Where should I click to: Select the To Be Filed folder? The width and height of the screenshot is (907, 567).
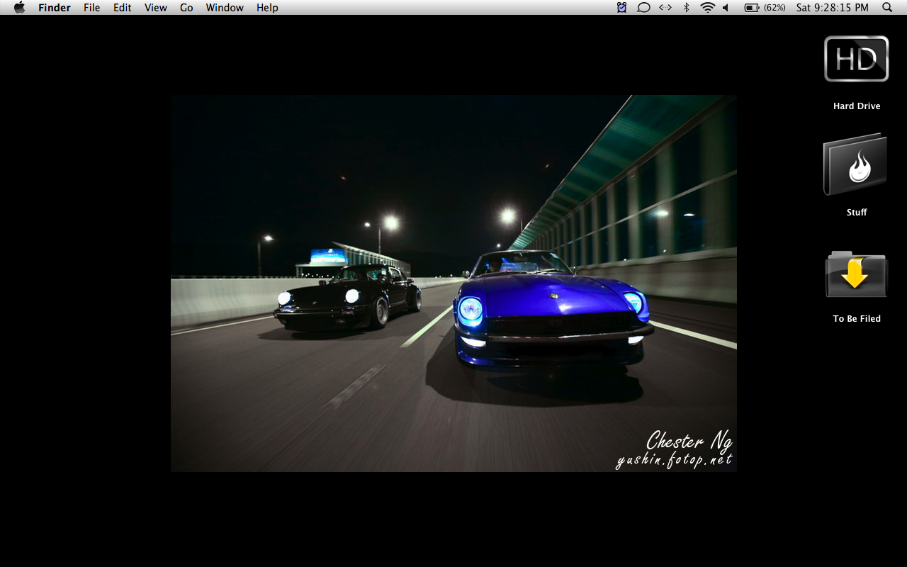856,274
